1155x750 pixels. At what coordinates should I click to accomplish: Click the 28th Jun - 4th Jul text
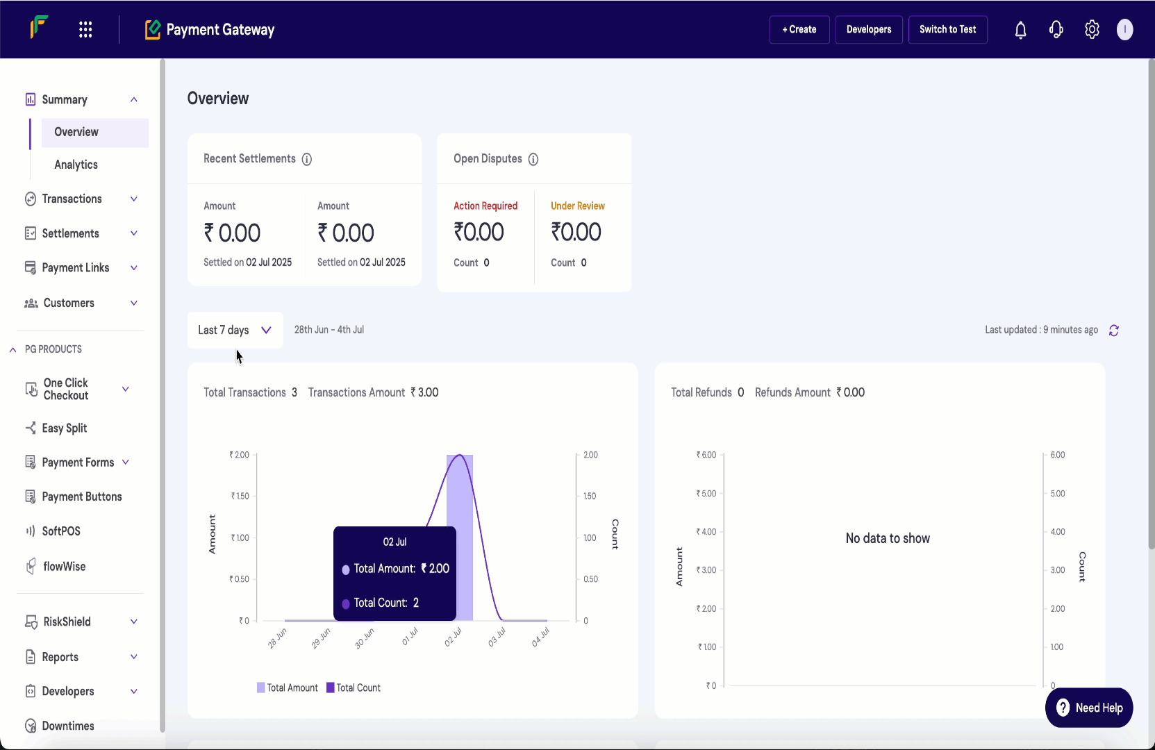click(329, 330)
